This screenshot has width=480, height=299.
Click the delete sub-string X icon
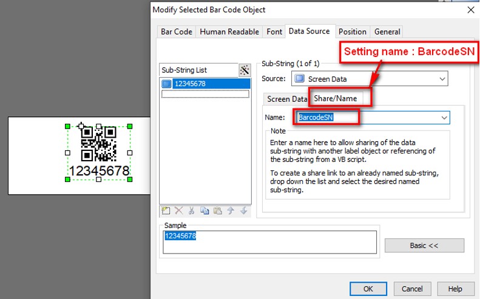tap(179, 210)
